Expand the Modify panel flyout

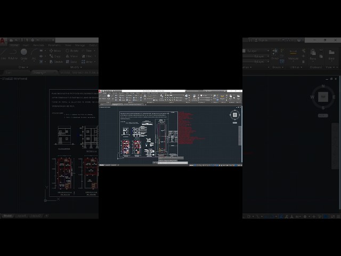pyautogui.click(x=76, y=67)
